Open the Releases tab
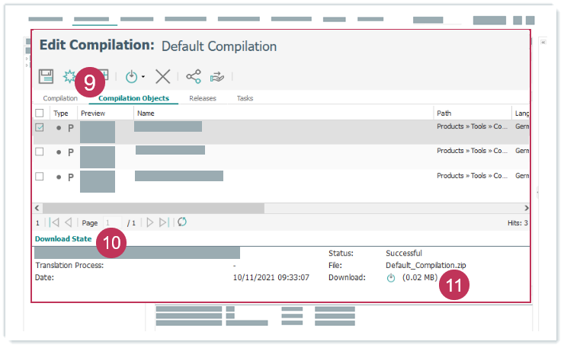 click(203, 98)
